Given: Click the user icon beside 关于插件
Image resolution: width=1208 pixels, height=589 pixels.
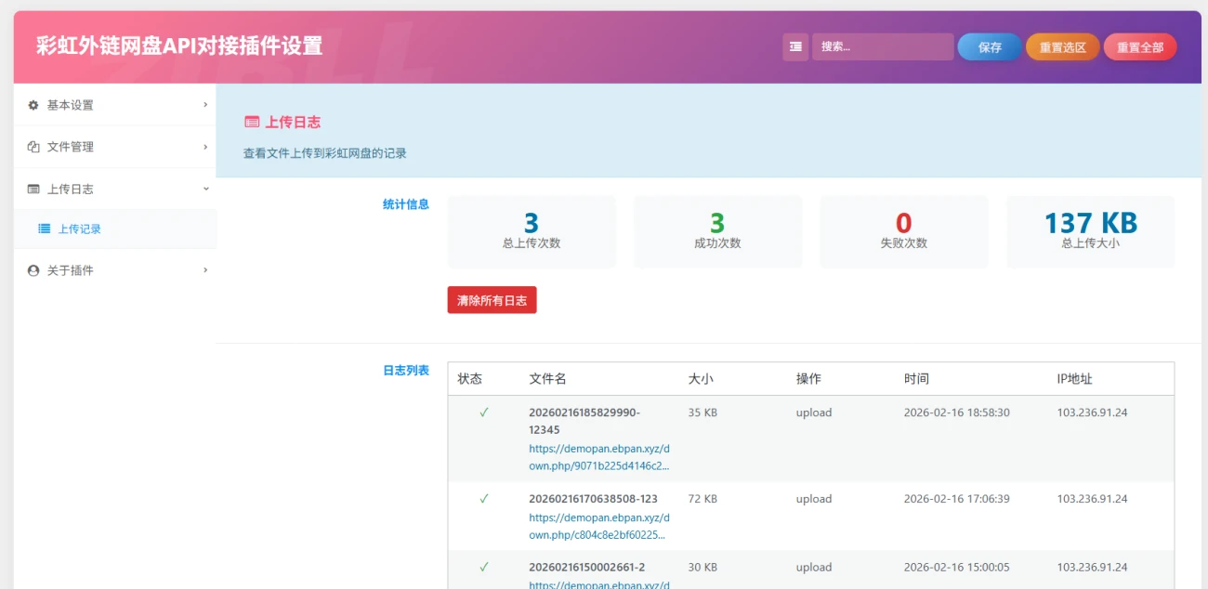Looking at the screenshot, I should (x=33, y=270).
